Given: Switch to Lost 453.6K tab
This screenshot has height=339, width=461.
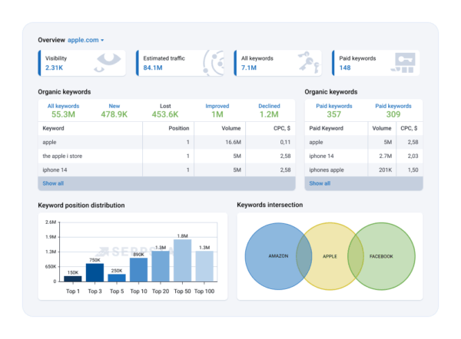Looking at the screenshot, I should click(165, 110).
